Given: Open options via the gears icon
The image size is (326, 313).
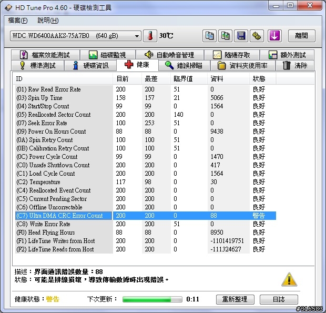Looking at the screenshot, I should 257,36.
